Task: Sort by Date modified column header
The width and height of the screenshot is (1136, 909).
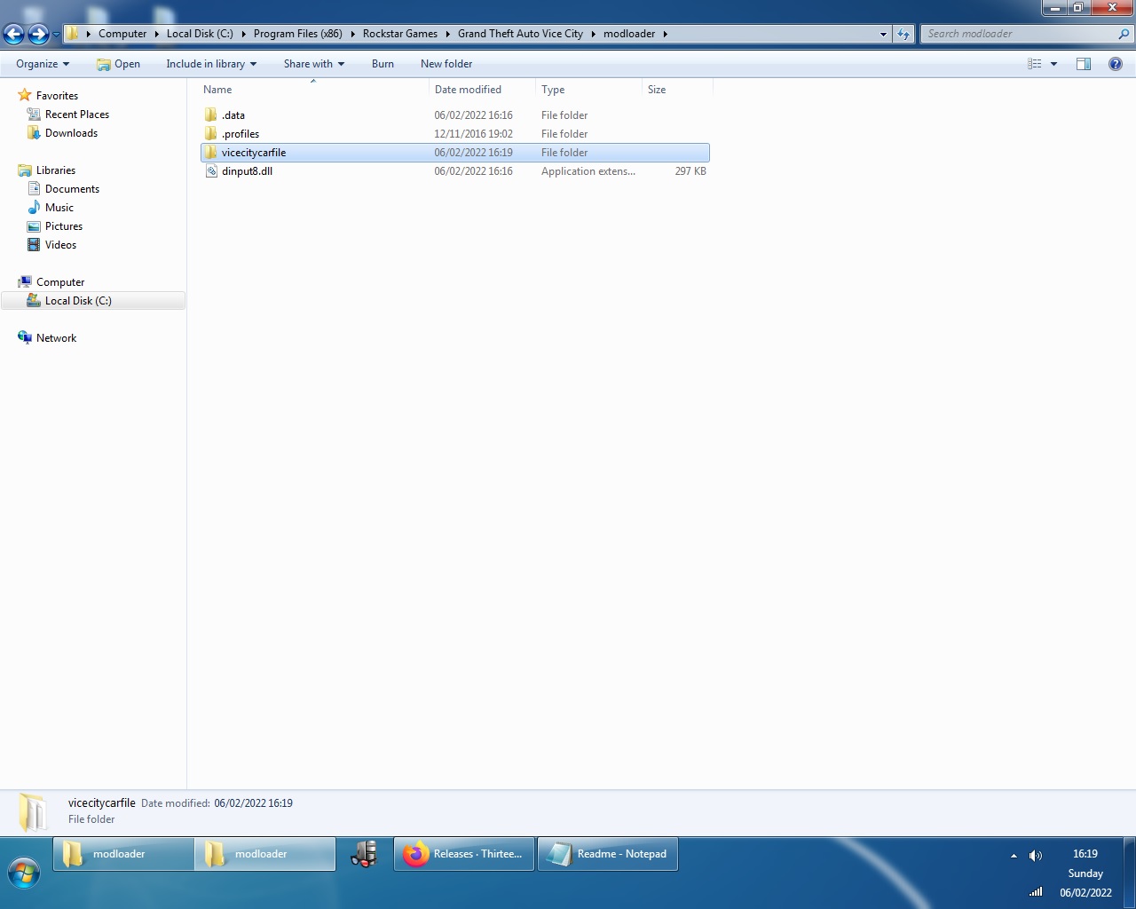Action: 482,90
